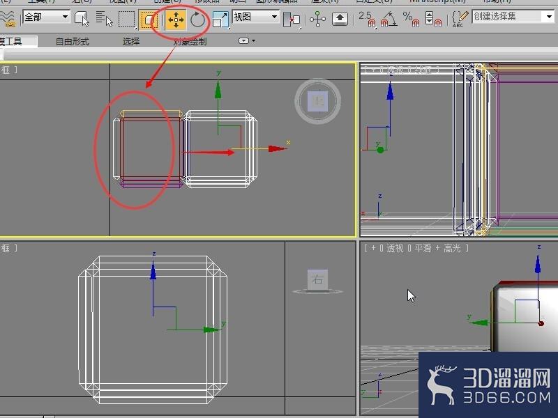Click red X axis arrow in top viewport
558x418 pixels.
pos(278,148)
